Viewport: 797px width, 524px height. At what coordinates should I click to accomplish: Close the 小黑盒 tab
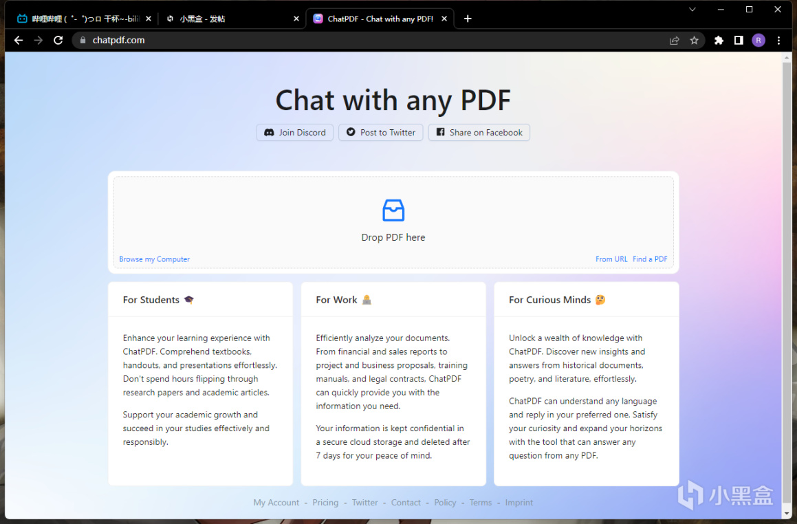click(296, 19)
